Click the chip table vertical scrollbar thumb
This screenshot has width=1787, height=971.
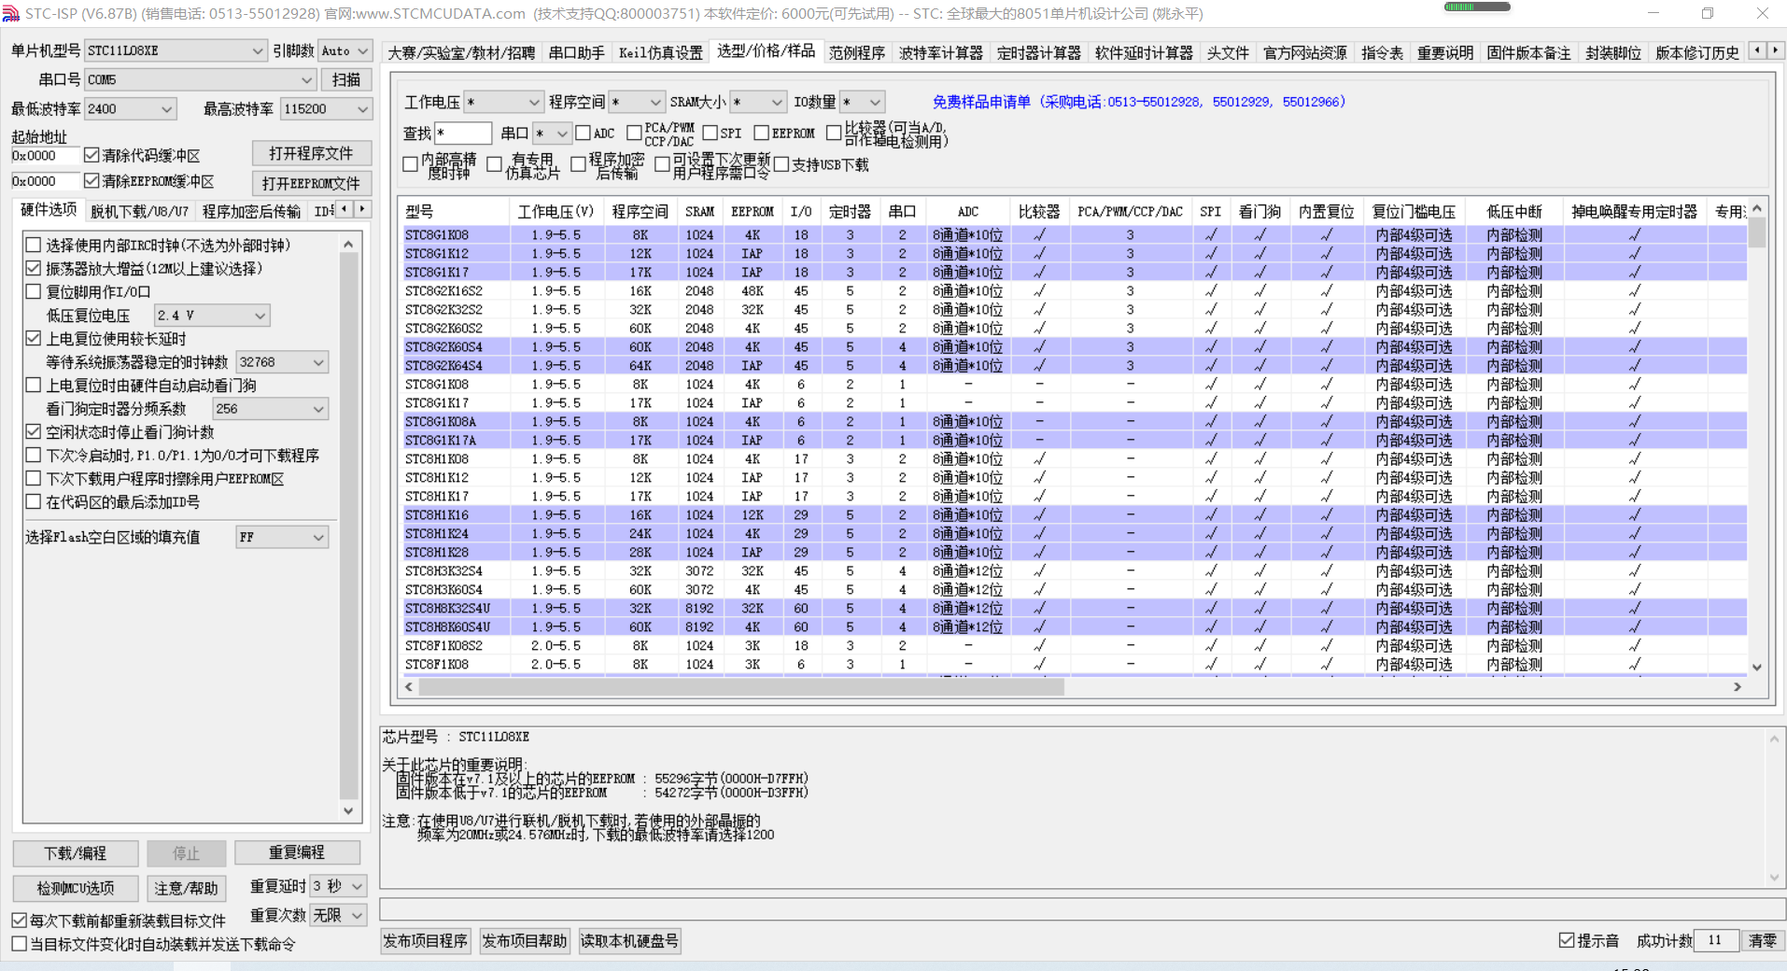tap(1756, 232)
